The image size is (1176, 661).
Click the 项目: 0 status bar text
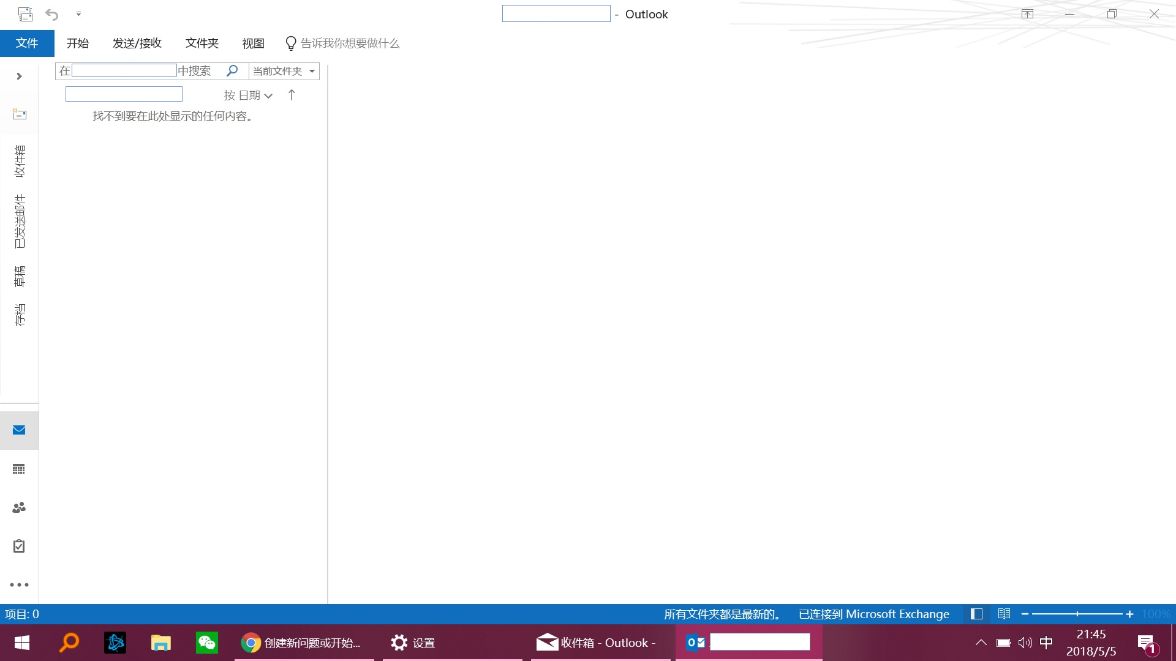pyautogui.click(x=22, y=614)
